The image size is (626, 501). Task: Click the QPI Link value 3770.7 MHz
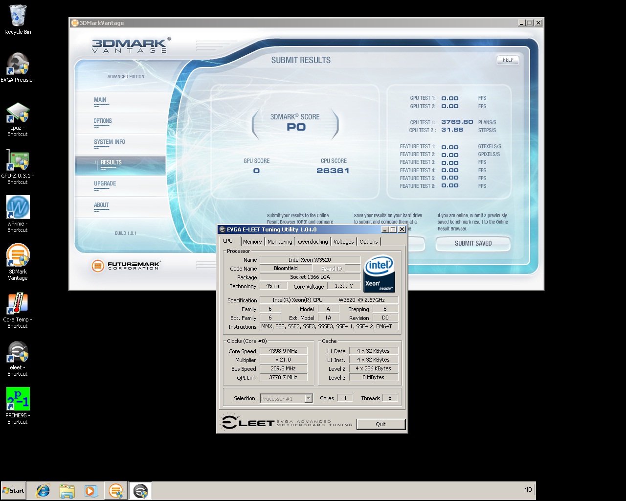pyautogui.click(x=283, y=377)
